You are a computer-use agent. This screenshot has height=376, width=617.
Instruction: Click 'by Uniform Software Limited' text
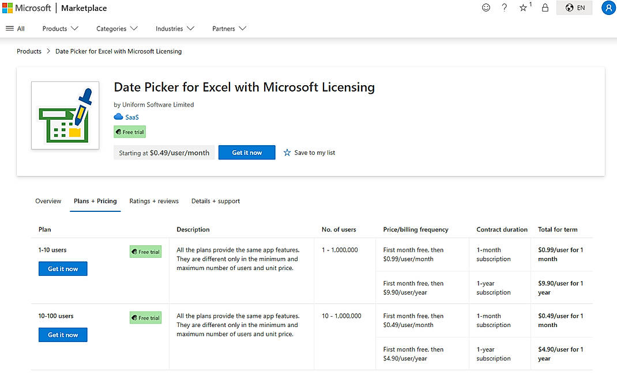(154, 105)
